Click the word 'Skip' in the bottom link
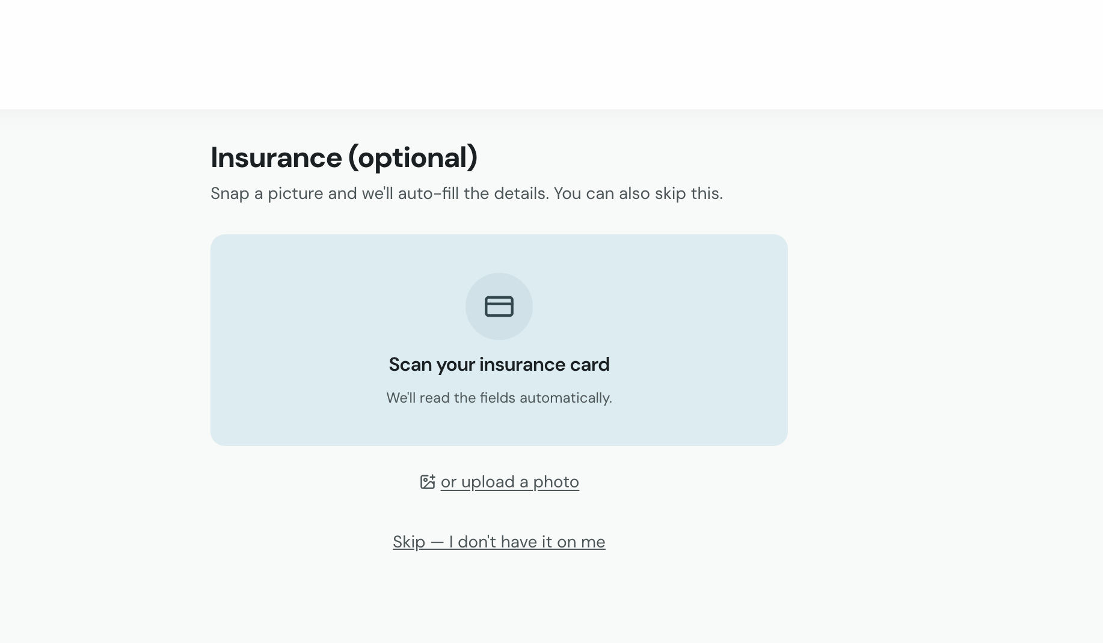 (x=409, y=542)
